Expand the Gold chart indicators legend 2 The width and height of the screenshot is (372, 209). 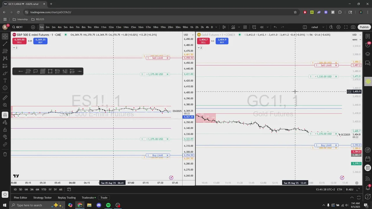point(200,48)
